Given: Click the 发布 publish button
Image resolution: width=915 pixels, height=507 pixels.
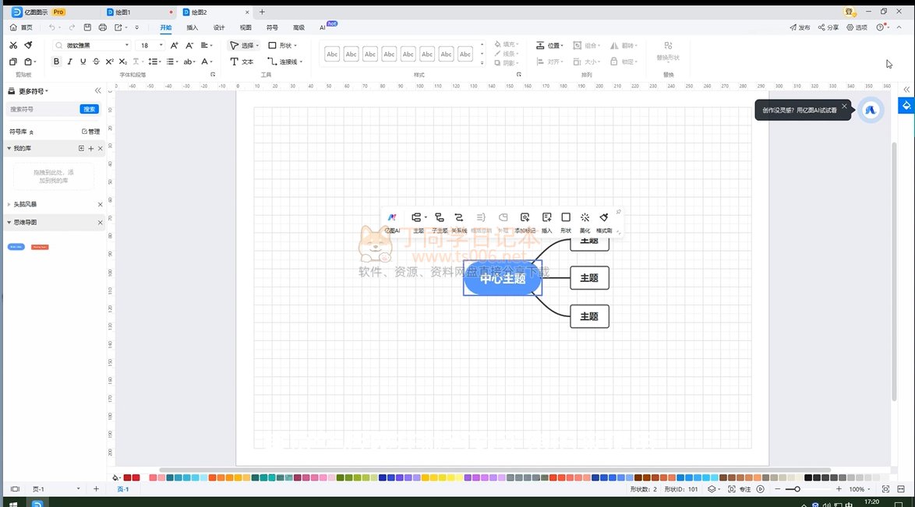Looking at the screenshot, I should pos(800,27).
